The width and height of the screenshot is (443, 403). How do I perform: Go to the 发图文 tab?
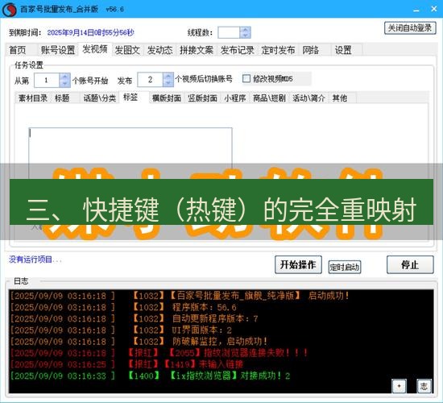[127, 50]
